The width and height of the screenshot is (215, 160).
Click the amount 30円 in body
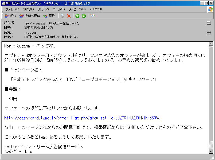pos(13,99)
